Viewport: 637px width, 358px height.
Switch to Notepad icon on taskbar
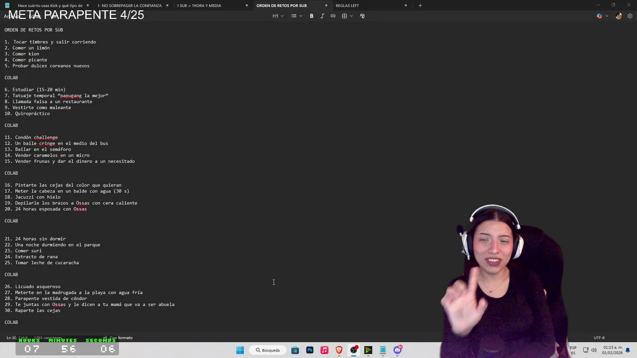point(383,350)
